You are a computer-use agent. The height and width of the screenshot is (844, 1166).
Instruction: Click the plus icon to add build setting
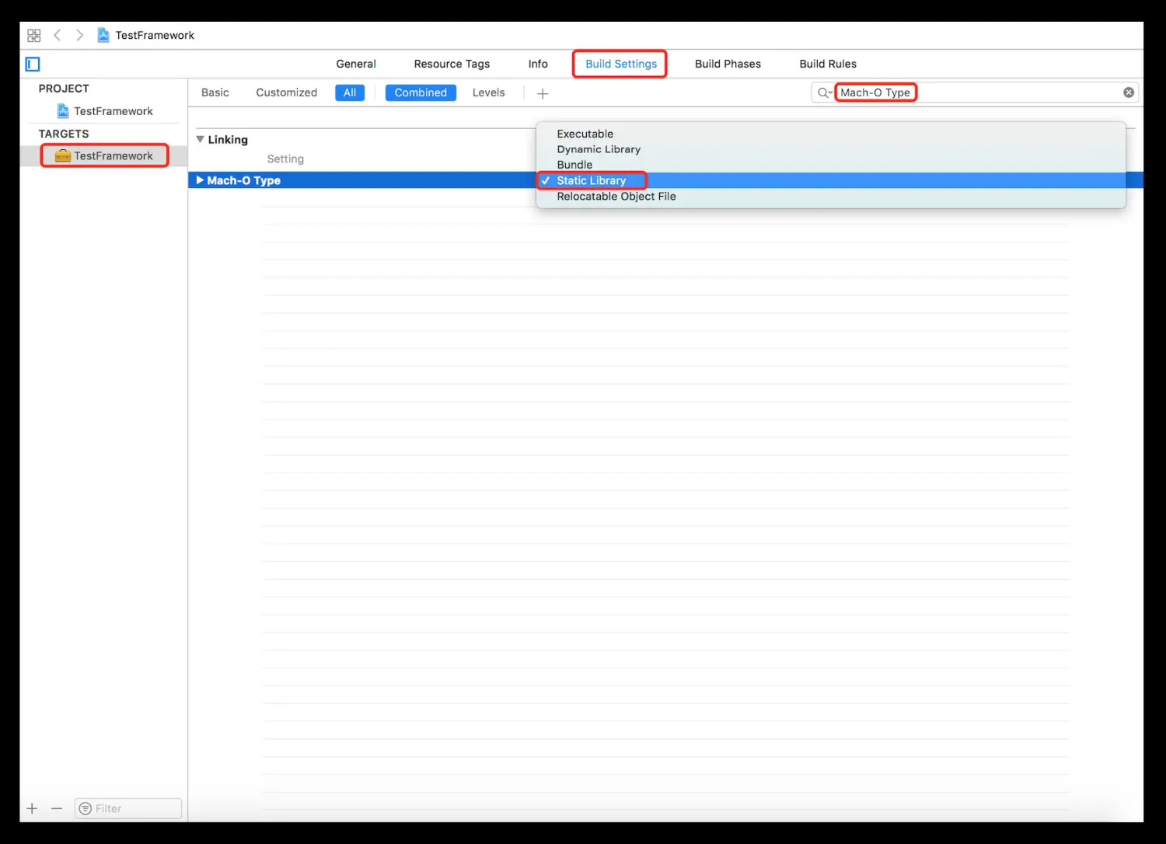pos(543,93)
